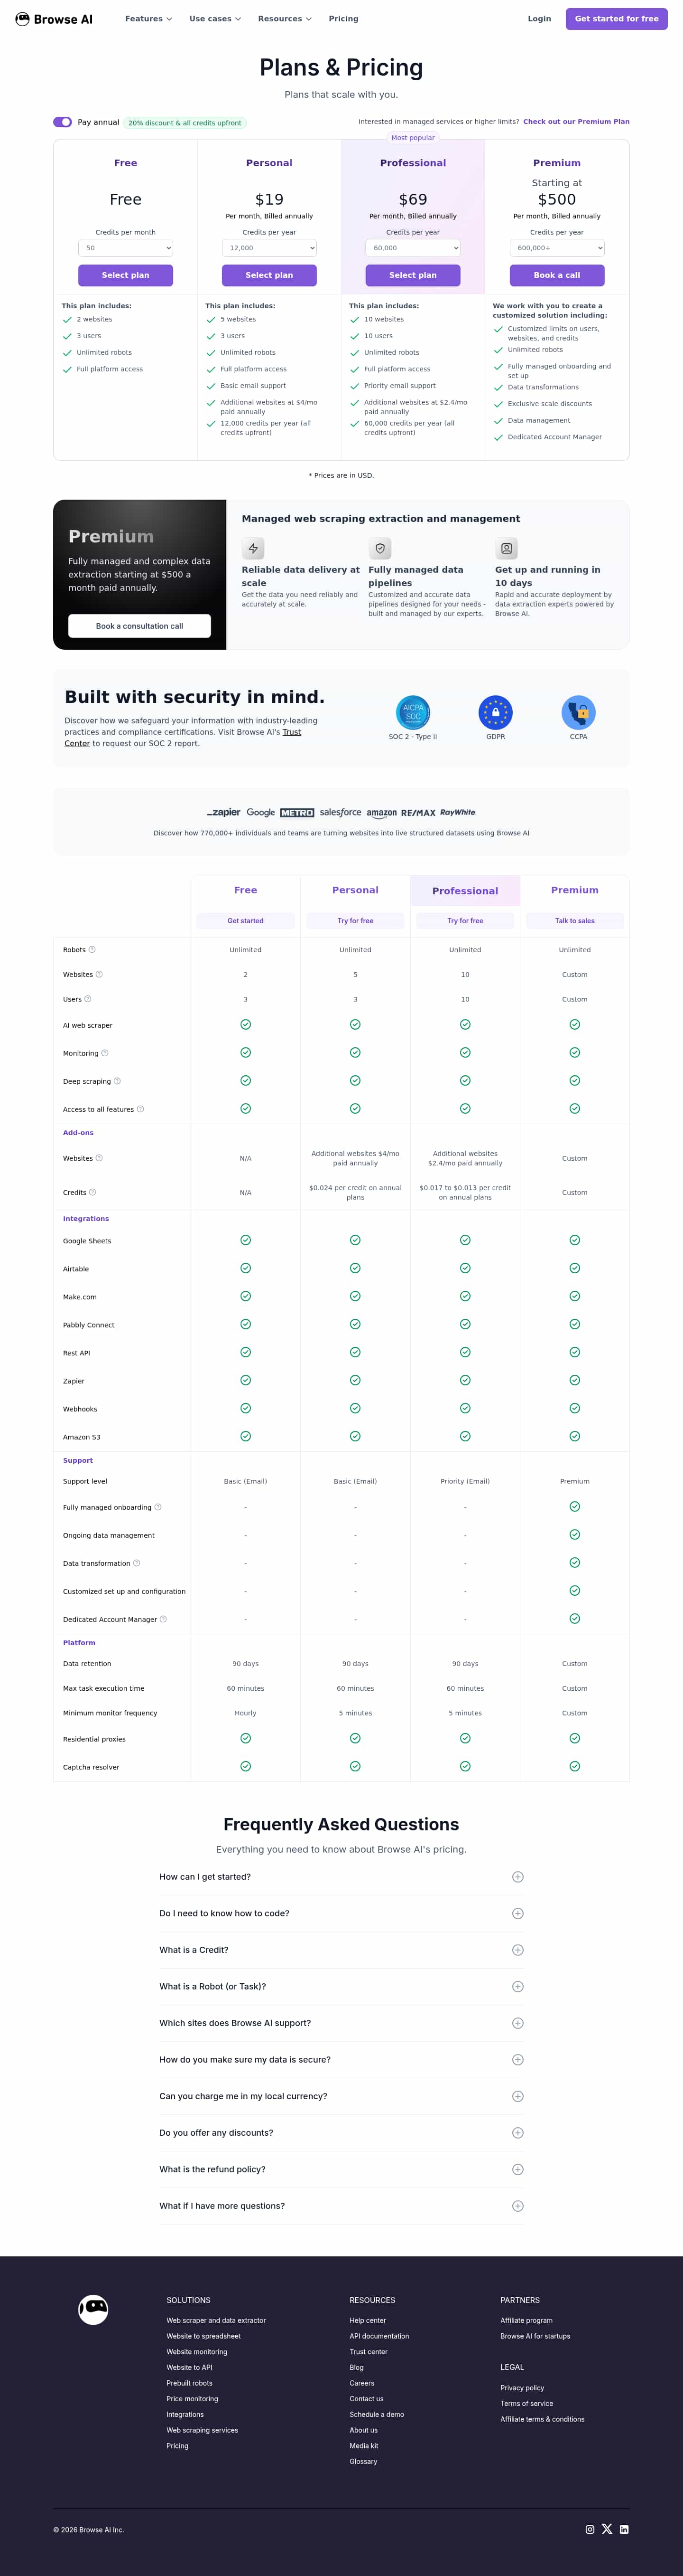Open X (Twitter) icon in footer
Viewport: 683px width, 2576px height.
click(607, 2529)
